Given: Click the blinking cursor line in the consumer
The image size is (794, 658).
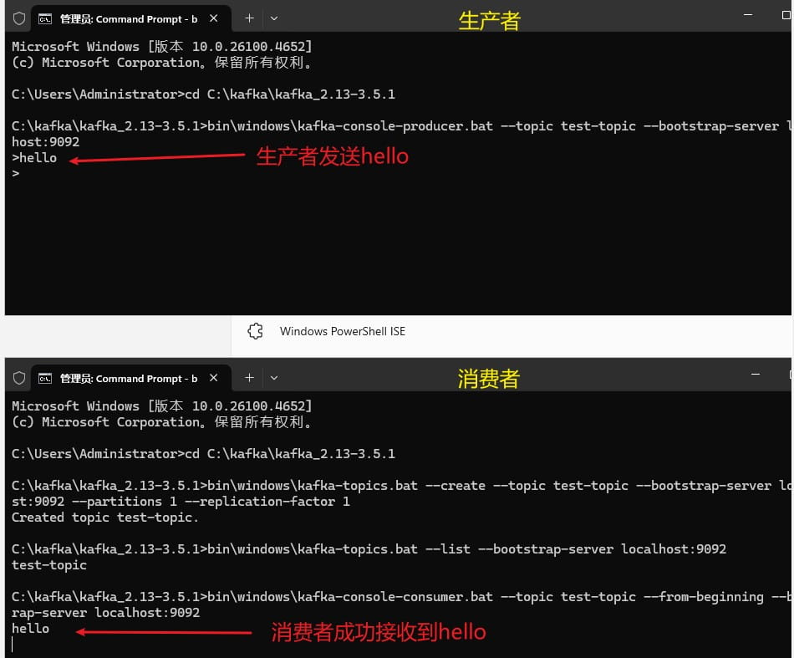Looking at the screenshot, I should coord(13,645).
